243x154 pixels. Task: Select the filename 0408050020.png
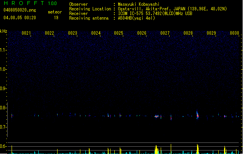(20, 10)
